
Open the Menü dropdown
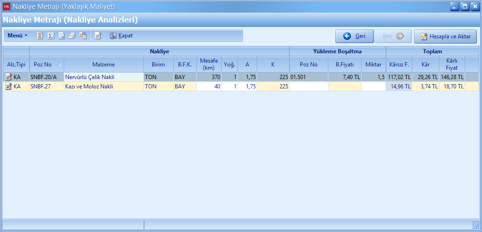pyautogui.click(x=17, y=36)
